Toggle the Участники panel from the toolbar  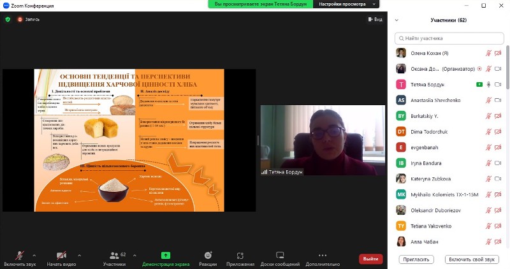115,259
